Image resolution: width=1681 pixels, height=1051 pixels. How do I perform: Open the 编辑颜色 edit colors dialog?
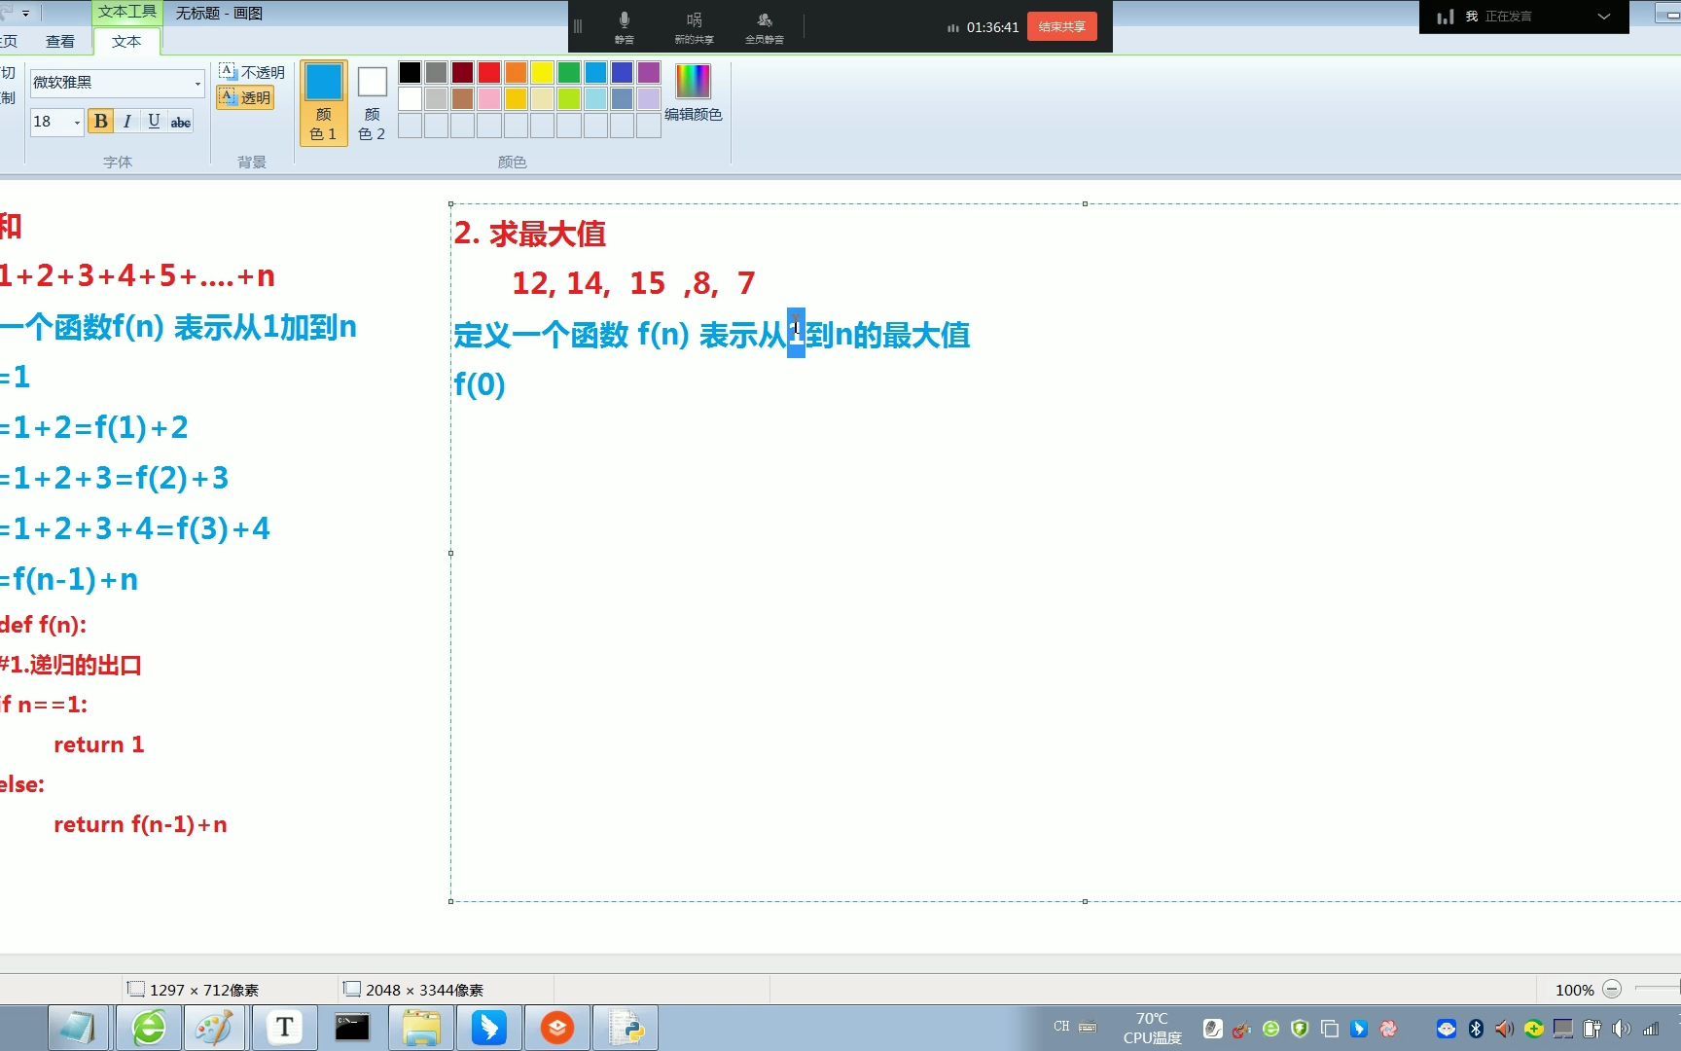693,92
